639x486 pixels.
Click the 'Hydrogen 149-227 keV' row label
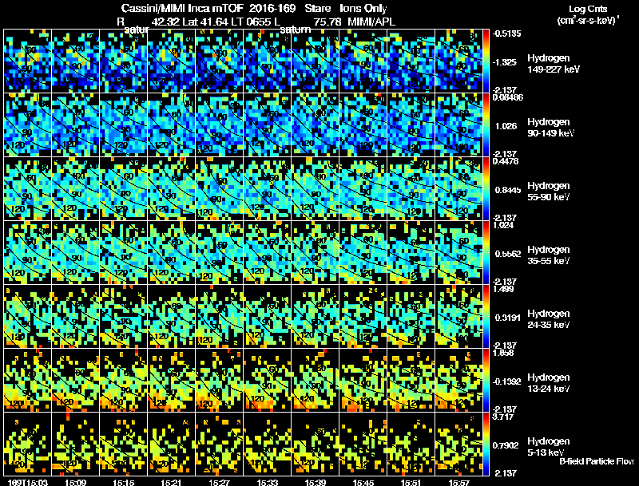tap(553, 64)
